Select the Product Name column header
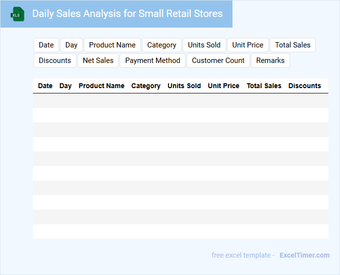The width and height of the screenshot is (340, 275). 101,86
